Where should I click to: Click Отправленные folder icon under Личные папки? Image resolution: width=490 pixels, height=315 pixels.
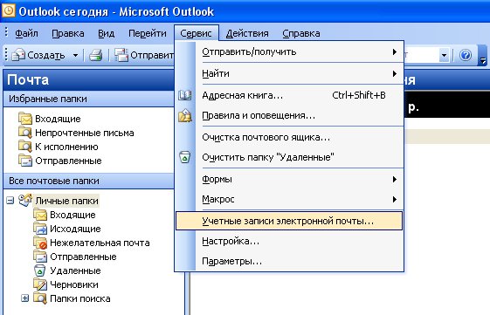coord(40,257)
